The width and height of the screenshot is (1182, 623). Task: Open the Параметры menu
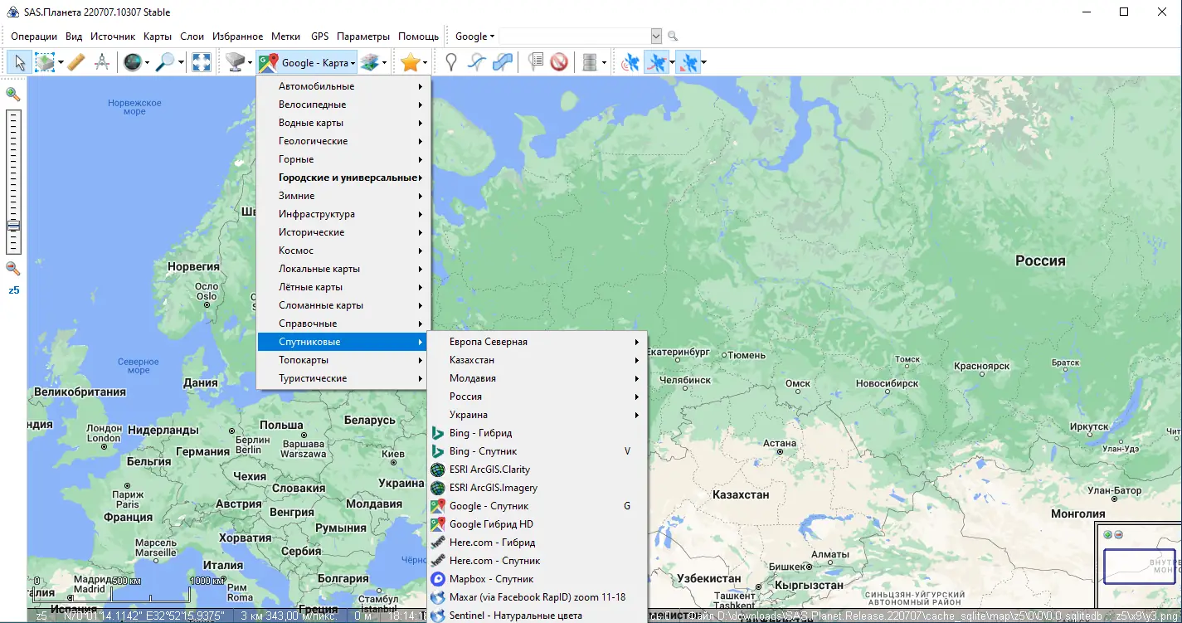[363, 37]
